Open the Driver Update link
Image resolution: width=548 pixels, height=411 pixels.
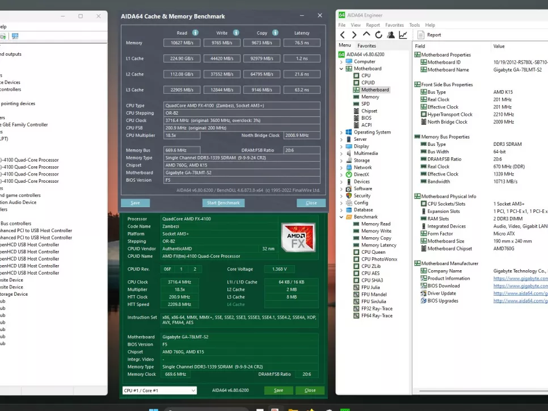click(520, 293)
